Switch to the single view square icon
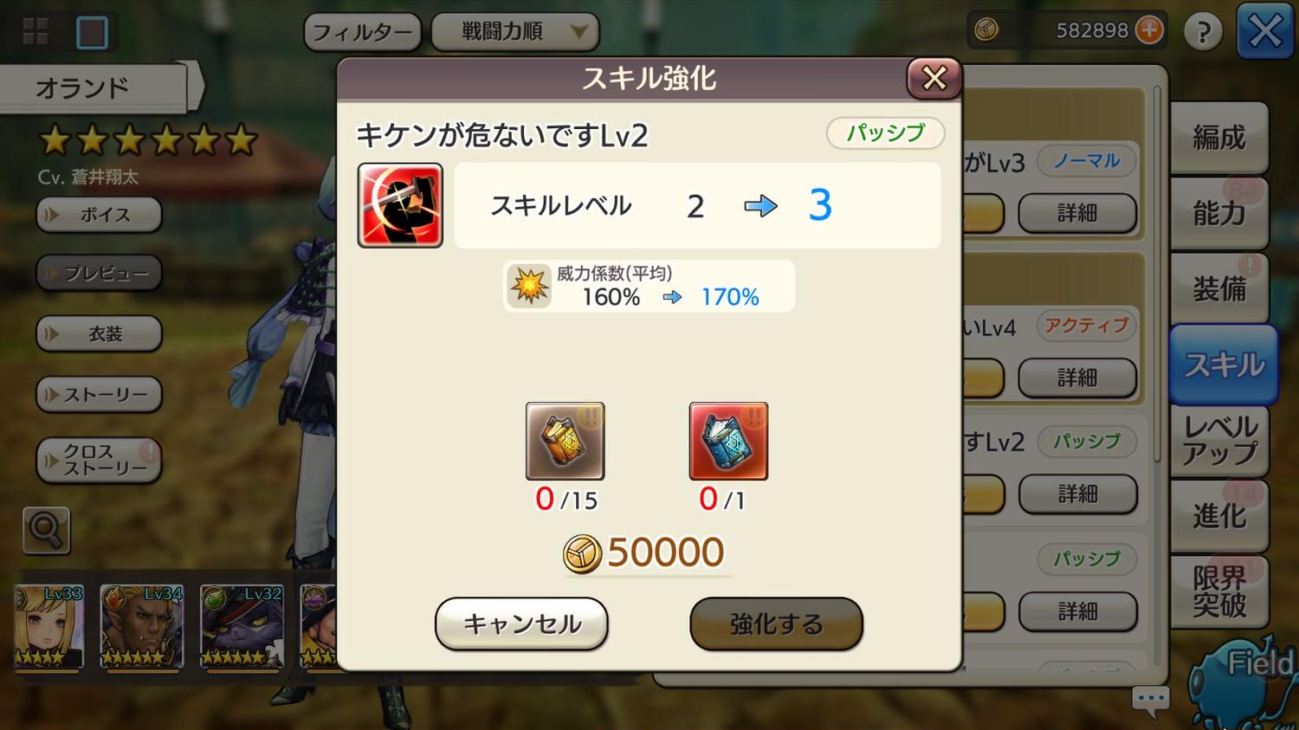1299x730 pixels. [x=92, y=33]
